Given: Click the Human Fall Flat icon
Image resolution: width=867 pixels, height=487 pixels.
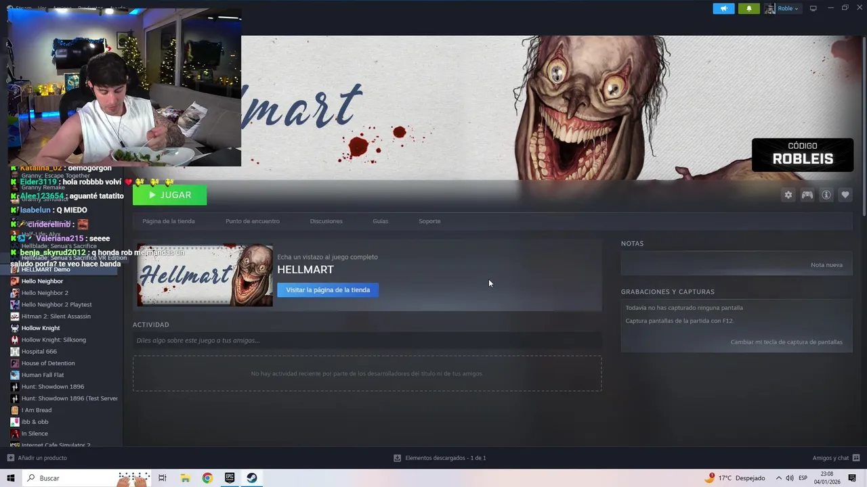Looking at the screenshot, I should point(15,375).
